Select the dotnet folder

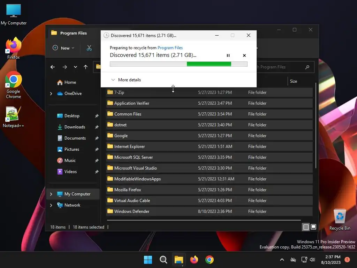point(209,125)
